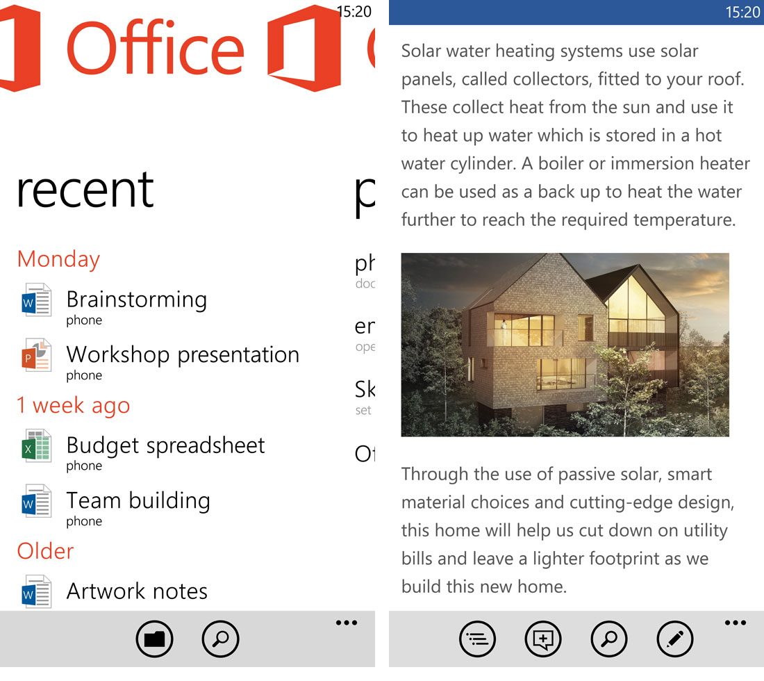The height and width of the screenshot is (681, 764).
Task: Click the Word icon beside Brainstorming
Action: 37,300
